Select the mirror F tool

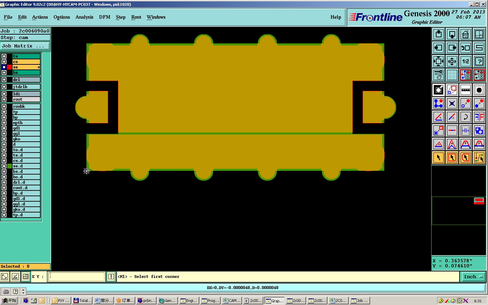pos(479,117)
